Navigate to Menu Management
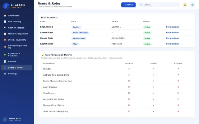199x124 pixels. [x=17, y=34]
